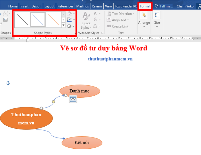Select the Danh mục oval shape
This screenshot has width=201, height=155.
click(x=80, y=91)
